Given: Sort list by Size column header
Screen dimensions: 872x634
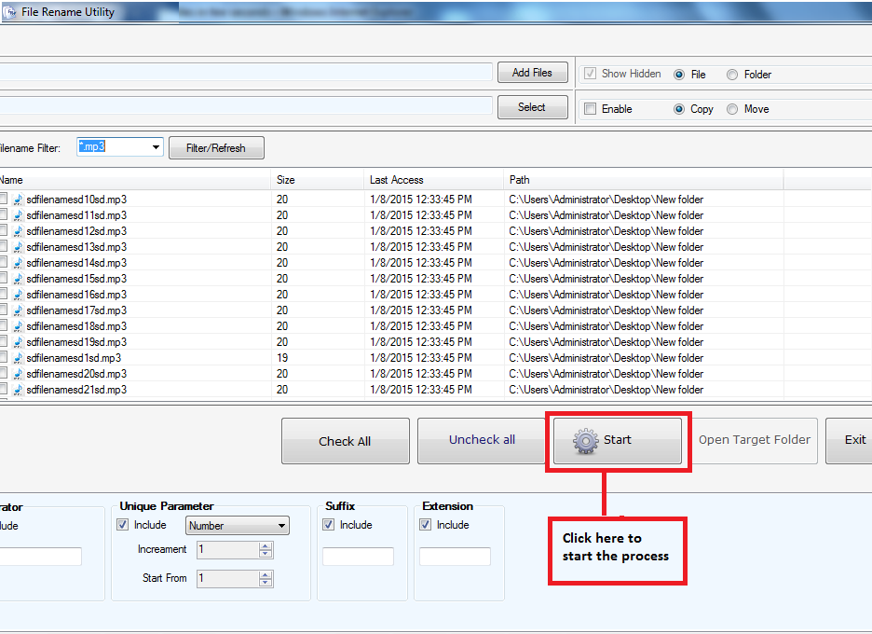Looking at the screenshot, I should click(x=318, y=180).
